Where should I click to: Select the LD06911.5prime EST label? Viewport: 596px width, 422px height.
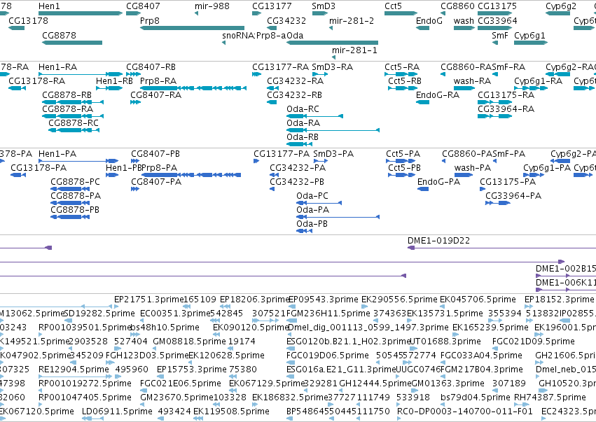[x=117, y=412]
